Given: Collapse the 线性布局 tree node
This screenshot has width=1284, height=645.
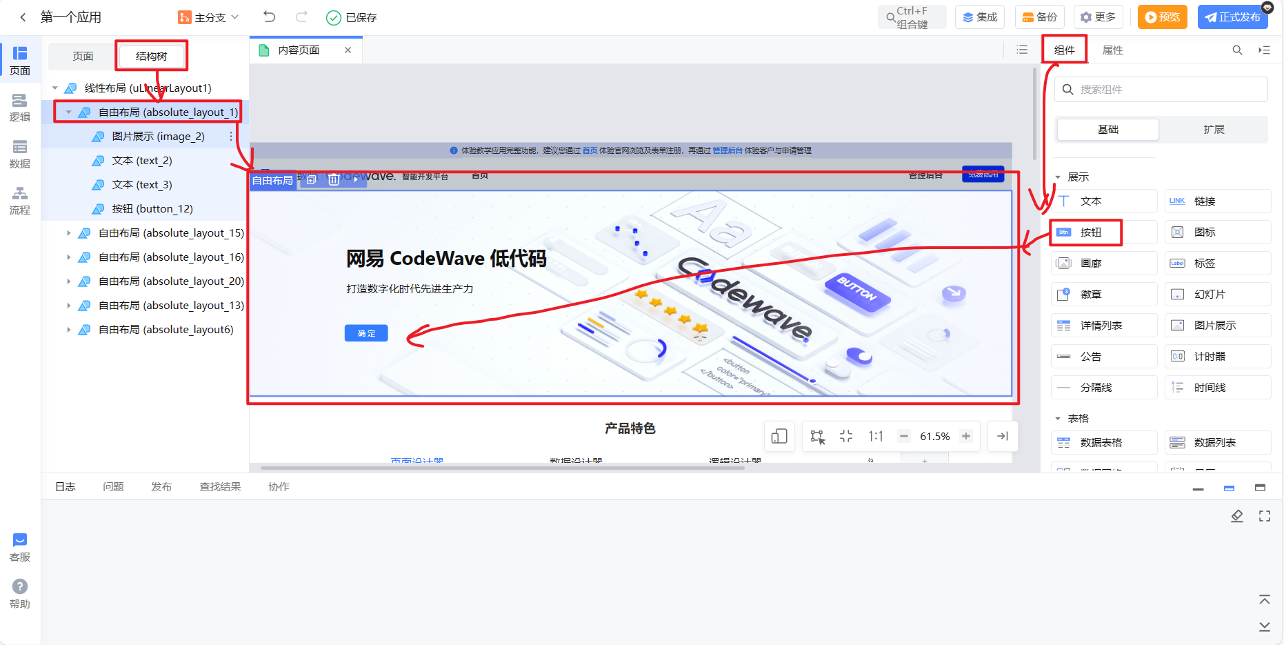Looking at the screenshot, I should tap(55, 88).
